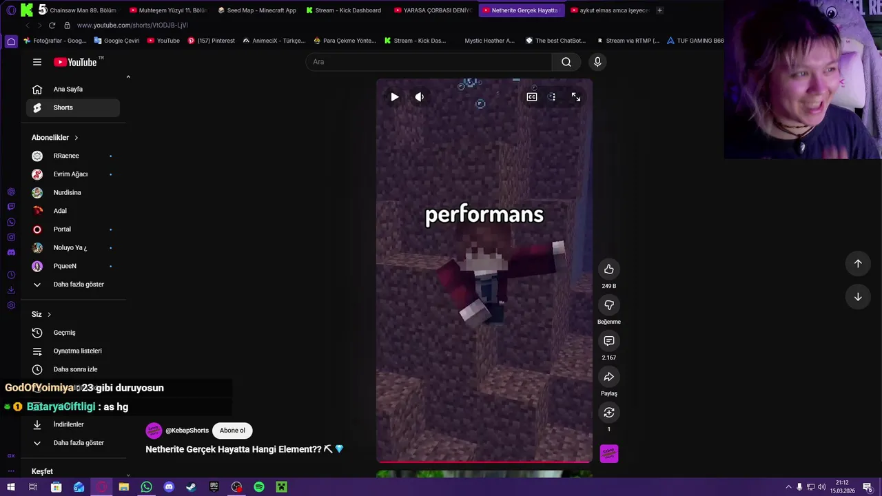Click the URL address bar
The image size is (882, 496).
click(x=132, y=25)
